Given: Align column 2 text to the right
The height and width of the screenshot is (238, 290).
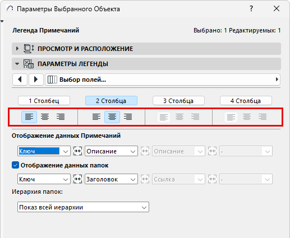Looking at the screenshot, I should pyautogui.click(x=128, y=117).
